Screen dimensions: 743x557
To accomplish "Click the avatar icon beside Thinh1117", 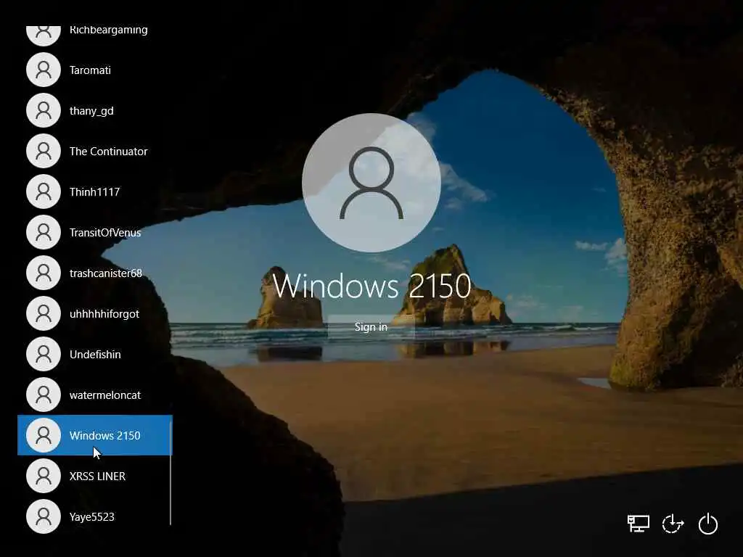I will click(x=43, y=191).
